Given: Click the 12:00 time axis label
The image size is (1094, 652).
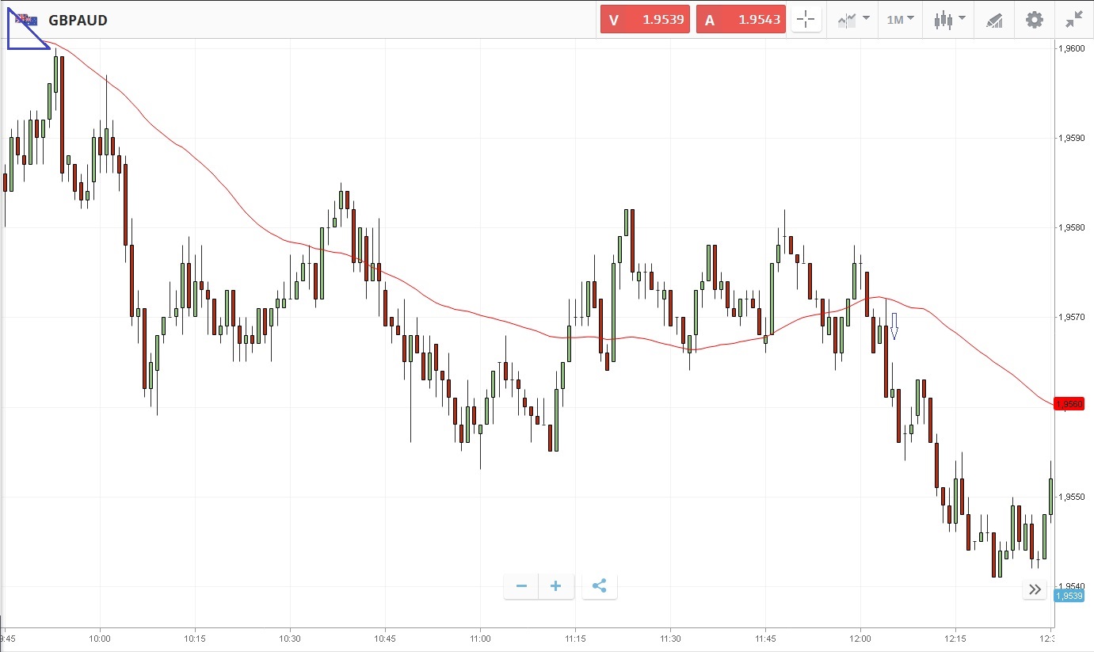Looking at the screenshot, I should click(x=860, y=639).
